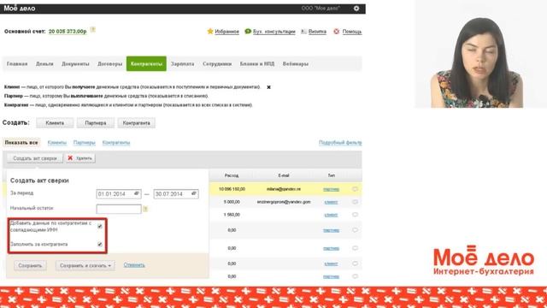Click the note icon beside account balance
Screen dimensions: 547x308
[93, 30]
